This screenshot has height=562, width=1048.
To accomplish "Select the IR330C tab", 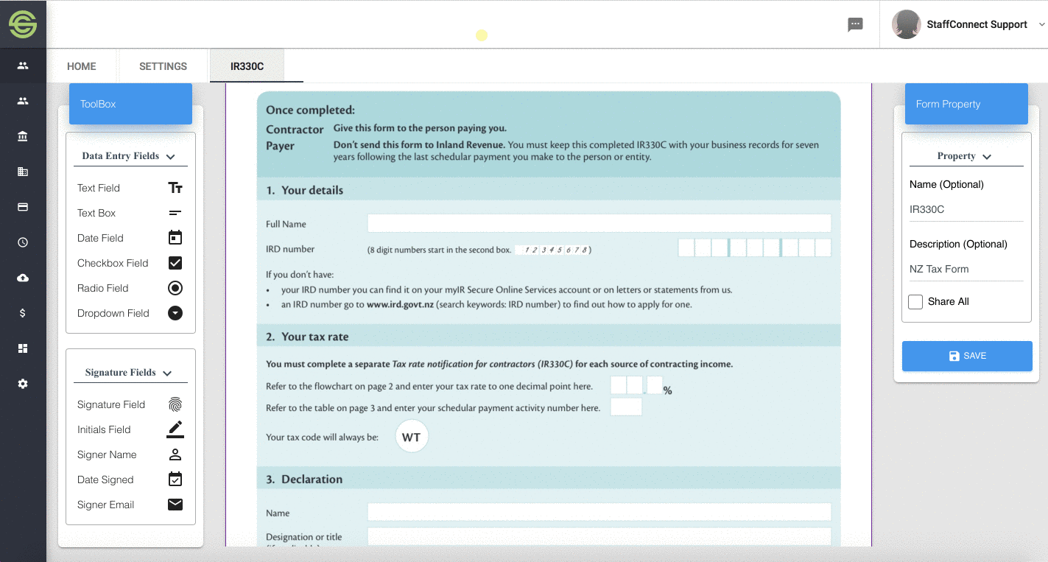I will 247,66.
